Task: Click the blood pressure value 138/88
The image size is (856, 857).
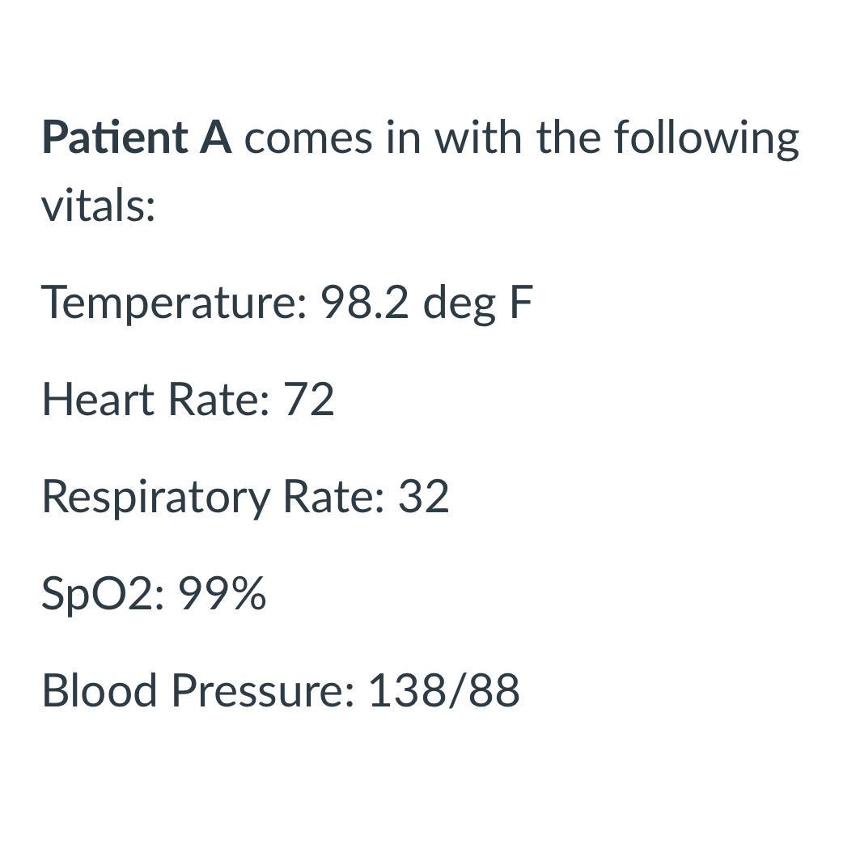Action: pos(443,691)
